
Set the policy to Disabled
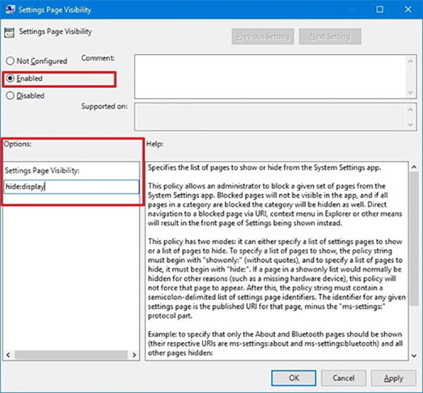[10, 96]
